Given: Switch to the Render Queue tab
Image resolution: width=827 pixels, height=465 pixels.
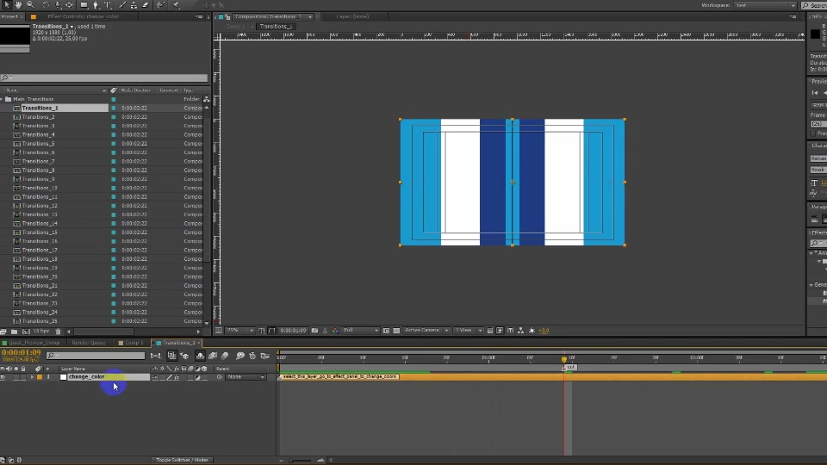Looking at the screenshot, I should 89,343.
